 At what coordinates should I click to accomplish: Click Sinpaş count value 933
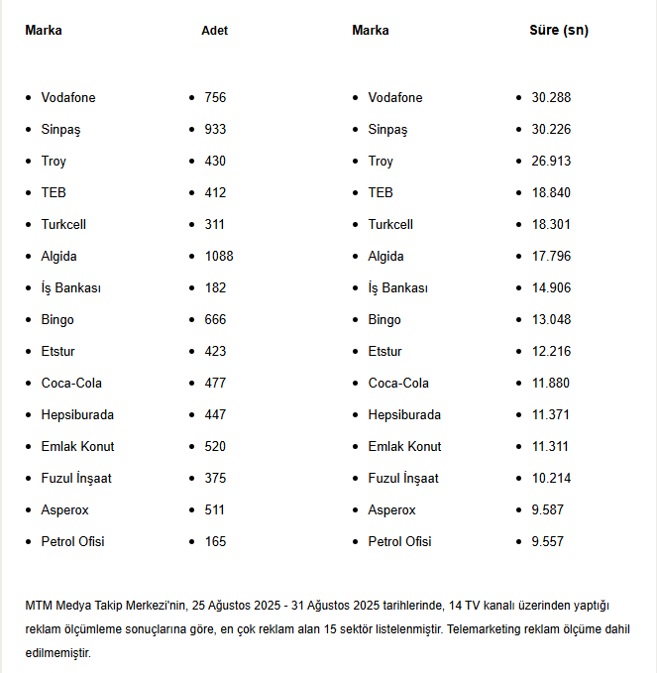(x=215, y=129)
